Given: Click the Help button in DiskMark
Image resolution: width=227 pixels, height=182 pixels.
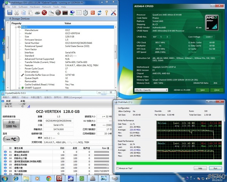Looking at the screenshot, I should [199, 168].
